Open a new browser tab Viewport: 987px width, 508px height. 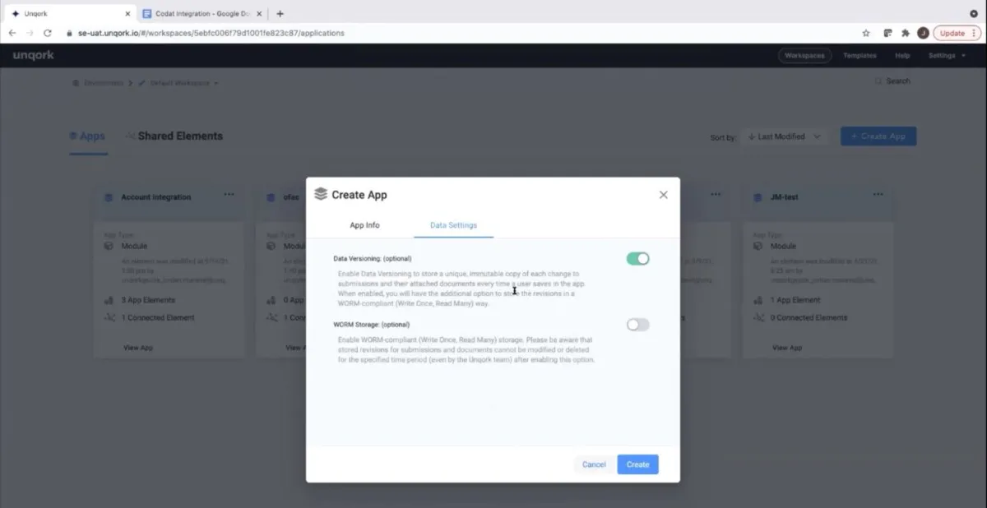coord(280,13)
